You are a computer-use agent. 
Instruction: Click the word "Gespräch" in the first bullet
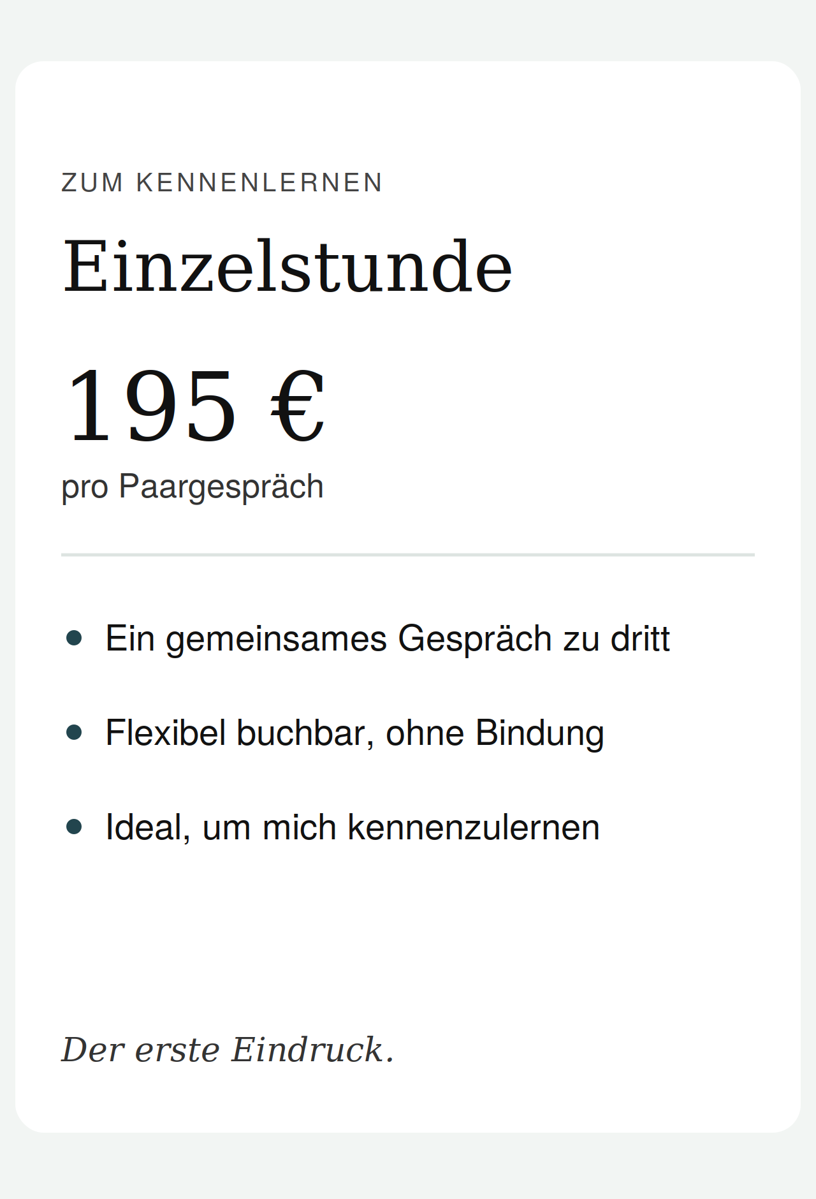(475, 640)
